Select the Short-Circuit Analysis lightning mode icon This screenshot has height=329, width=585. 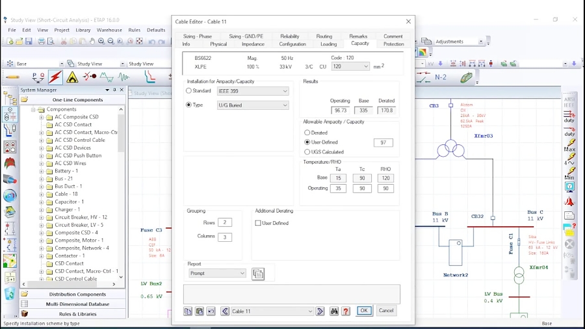tap(55, 77)
